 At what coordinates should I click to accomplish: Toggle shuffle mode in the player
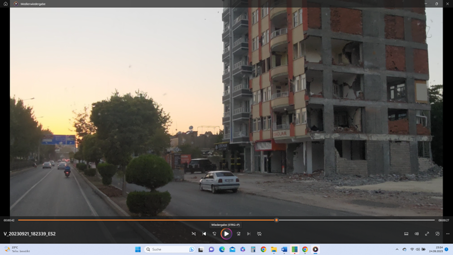tap(194, 234)
